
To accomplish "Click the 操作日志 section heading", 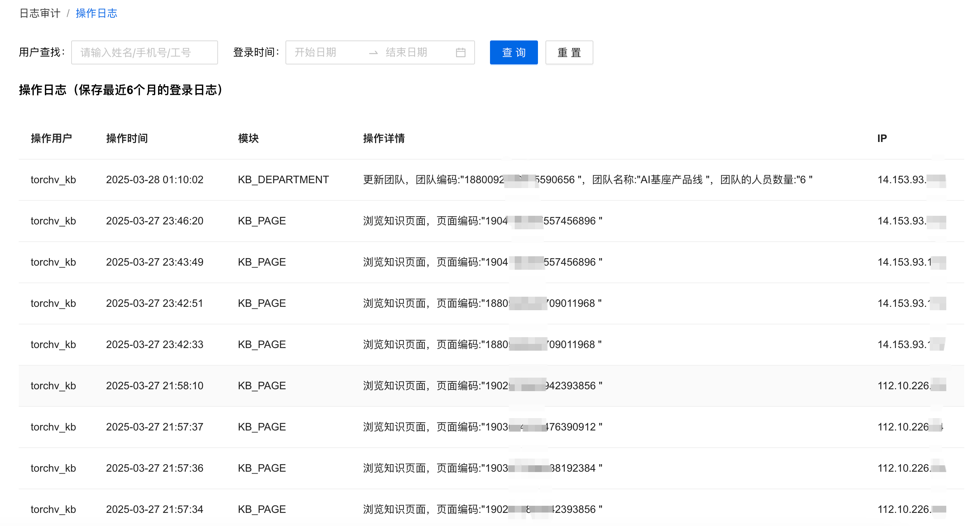I will (121, 90).
